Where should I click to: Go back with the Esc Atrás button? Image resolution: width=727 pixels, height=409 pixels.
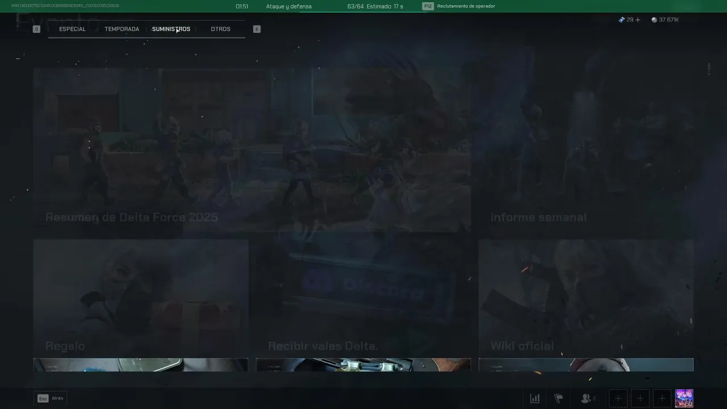click(x=50, y=398)
